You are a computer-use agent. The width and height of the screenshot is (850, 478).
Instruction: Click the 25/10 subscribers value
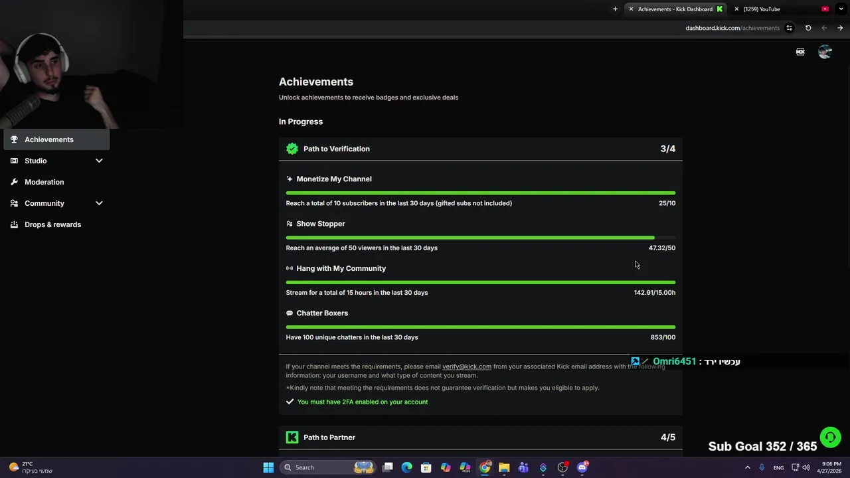[667, 203]
